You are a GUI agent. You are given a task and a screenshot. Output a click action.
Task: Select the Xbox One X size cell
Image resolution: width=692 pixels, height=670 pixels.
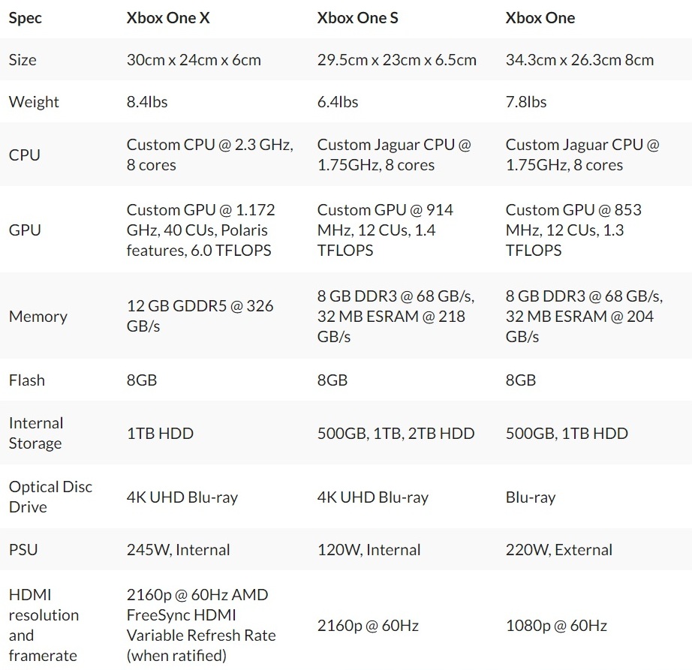click(194, 60)
